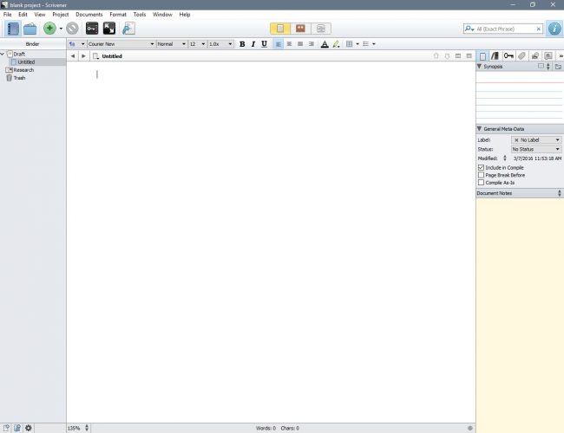Center align the text
This screenshot has width=564, height=433.
coord(289,44)
